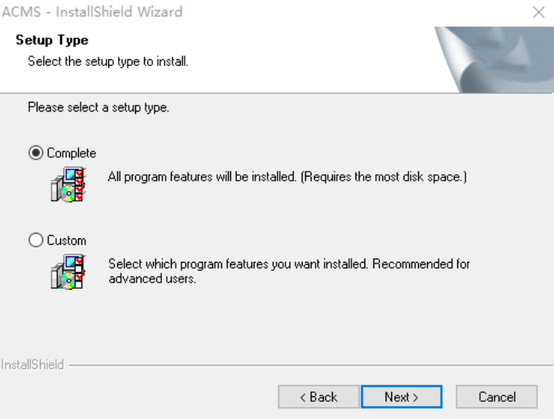
Task: Click the page-curl banner graphic
Action: (x=494, y=59)
